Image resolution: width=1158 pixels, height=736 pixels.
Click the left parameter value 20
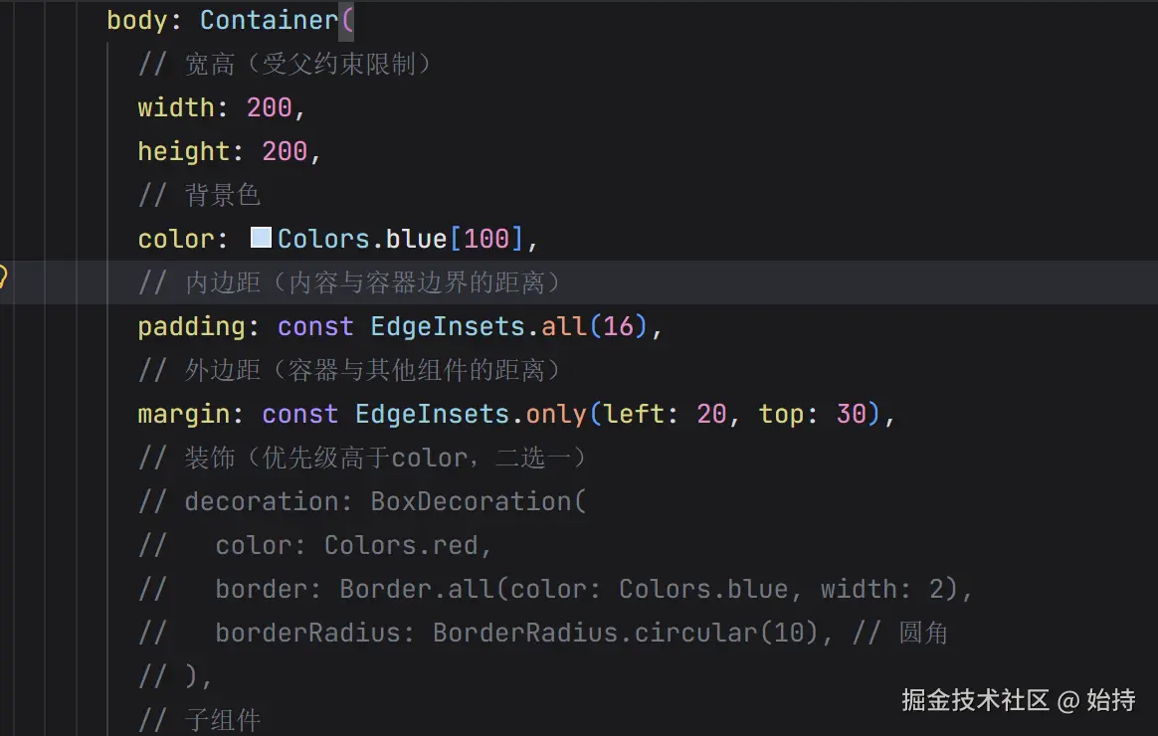pos(711,414)
